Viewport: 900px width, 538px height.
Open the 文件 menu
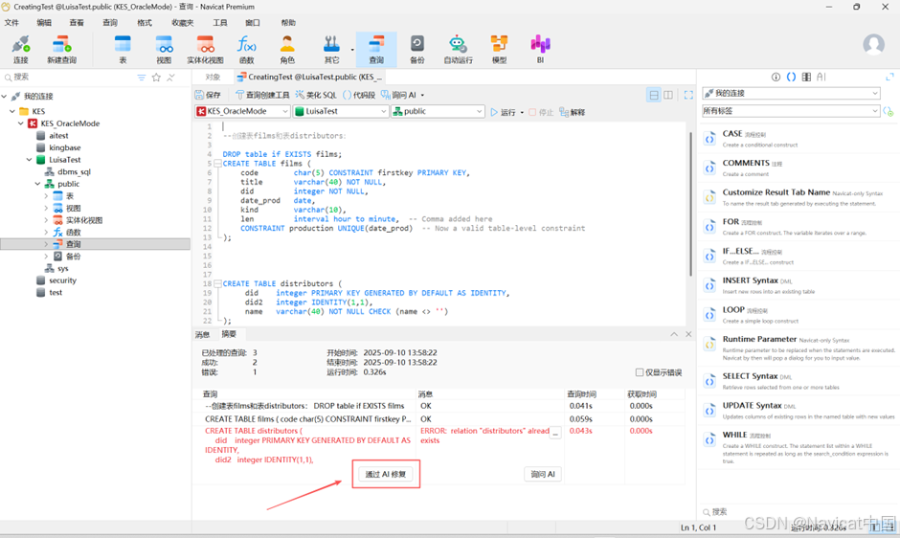(11, 23)
